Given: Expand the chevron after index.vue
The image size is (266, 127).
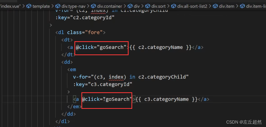Looking at the screenshot, I should click(x=24, y=6).
